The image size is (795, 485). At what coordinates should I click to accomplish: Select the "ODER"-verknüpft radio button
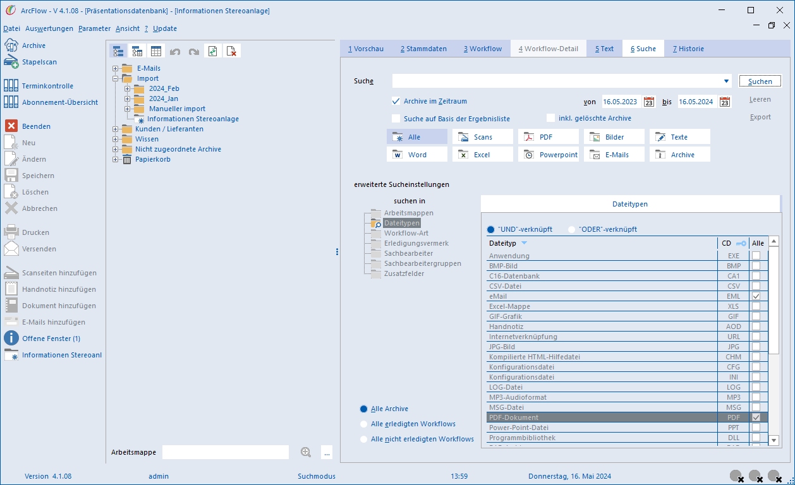tap(572, 230)
